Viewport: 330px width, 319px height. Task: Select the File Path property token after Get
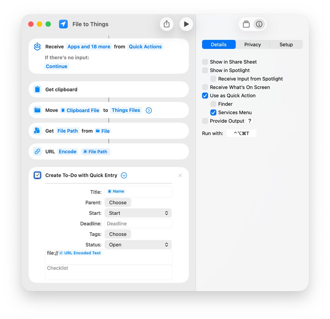coord(68,131)
